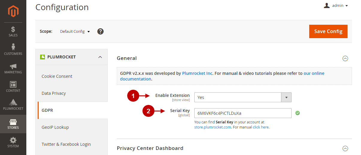Open the Sales sidebar menu
The image size is (361, 155).
pyautogui.click(x=13, y=32)
